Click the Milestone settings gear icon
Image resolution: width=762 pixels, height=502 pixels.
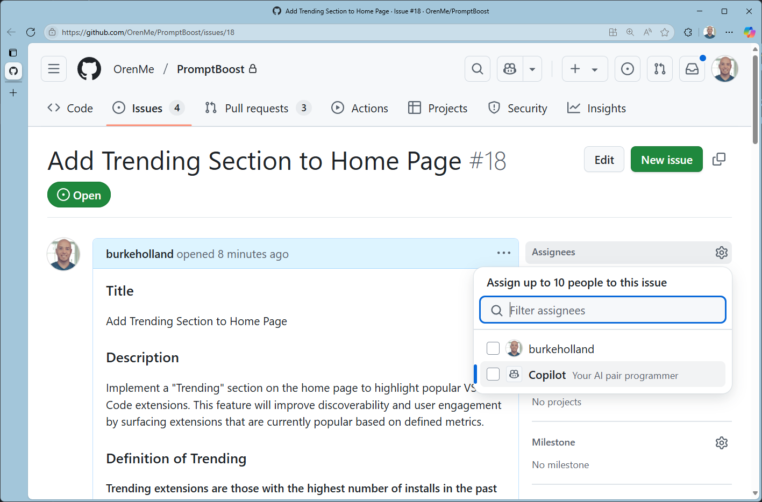coord(721,442)
